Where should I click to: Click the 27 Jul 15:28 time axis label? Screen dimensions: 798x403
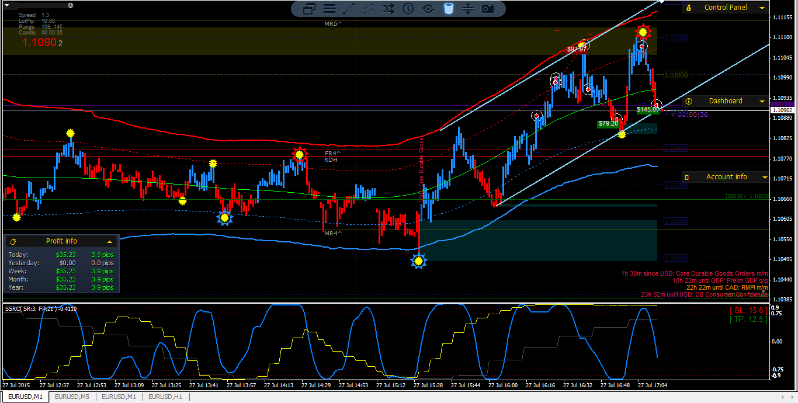click(x=428, y=385)
